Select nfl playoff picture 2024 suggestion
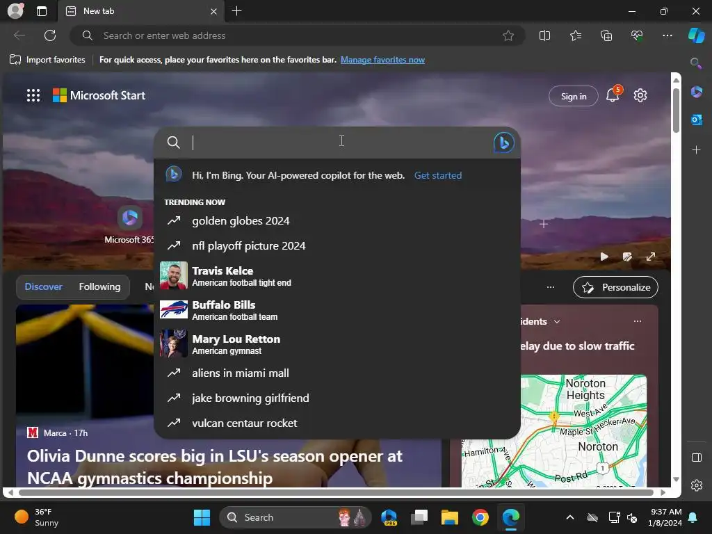712x534 pixels. pyautogui.click(x=337, y=245)
